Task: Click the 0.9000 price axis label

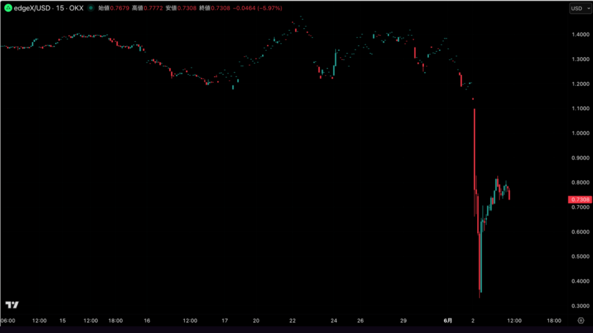Action: [x=581, y=158]
